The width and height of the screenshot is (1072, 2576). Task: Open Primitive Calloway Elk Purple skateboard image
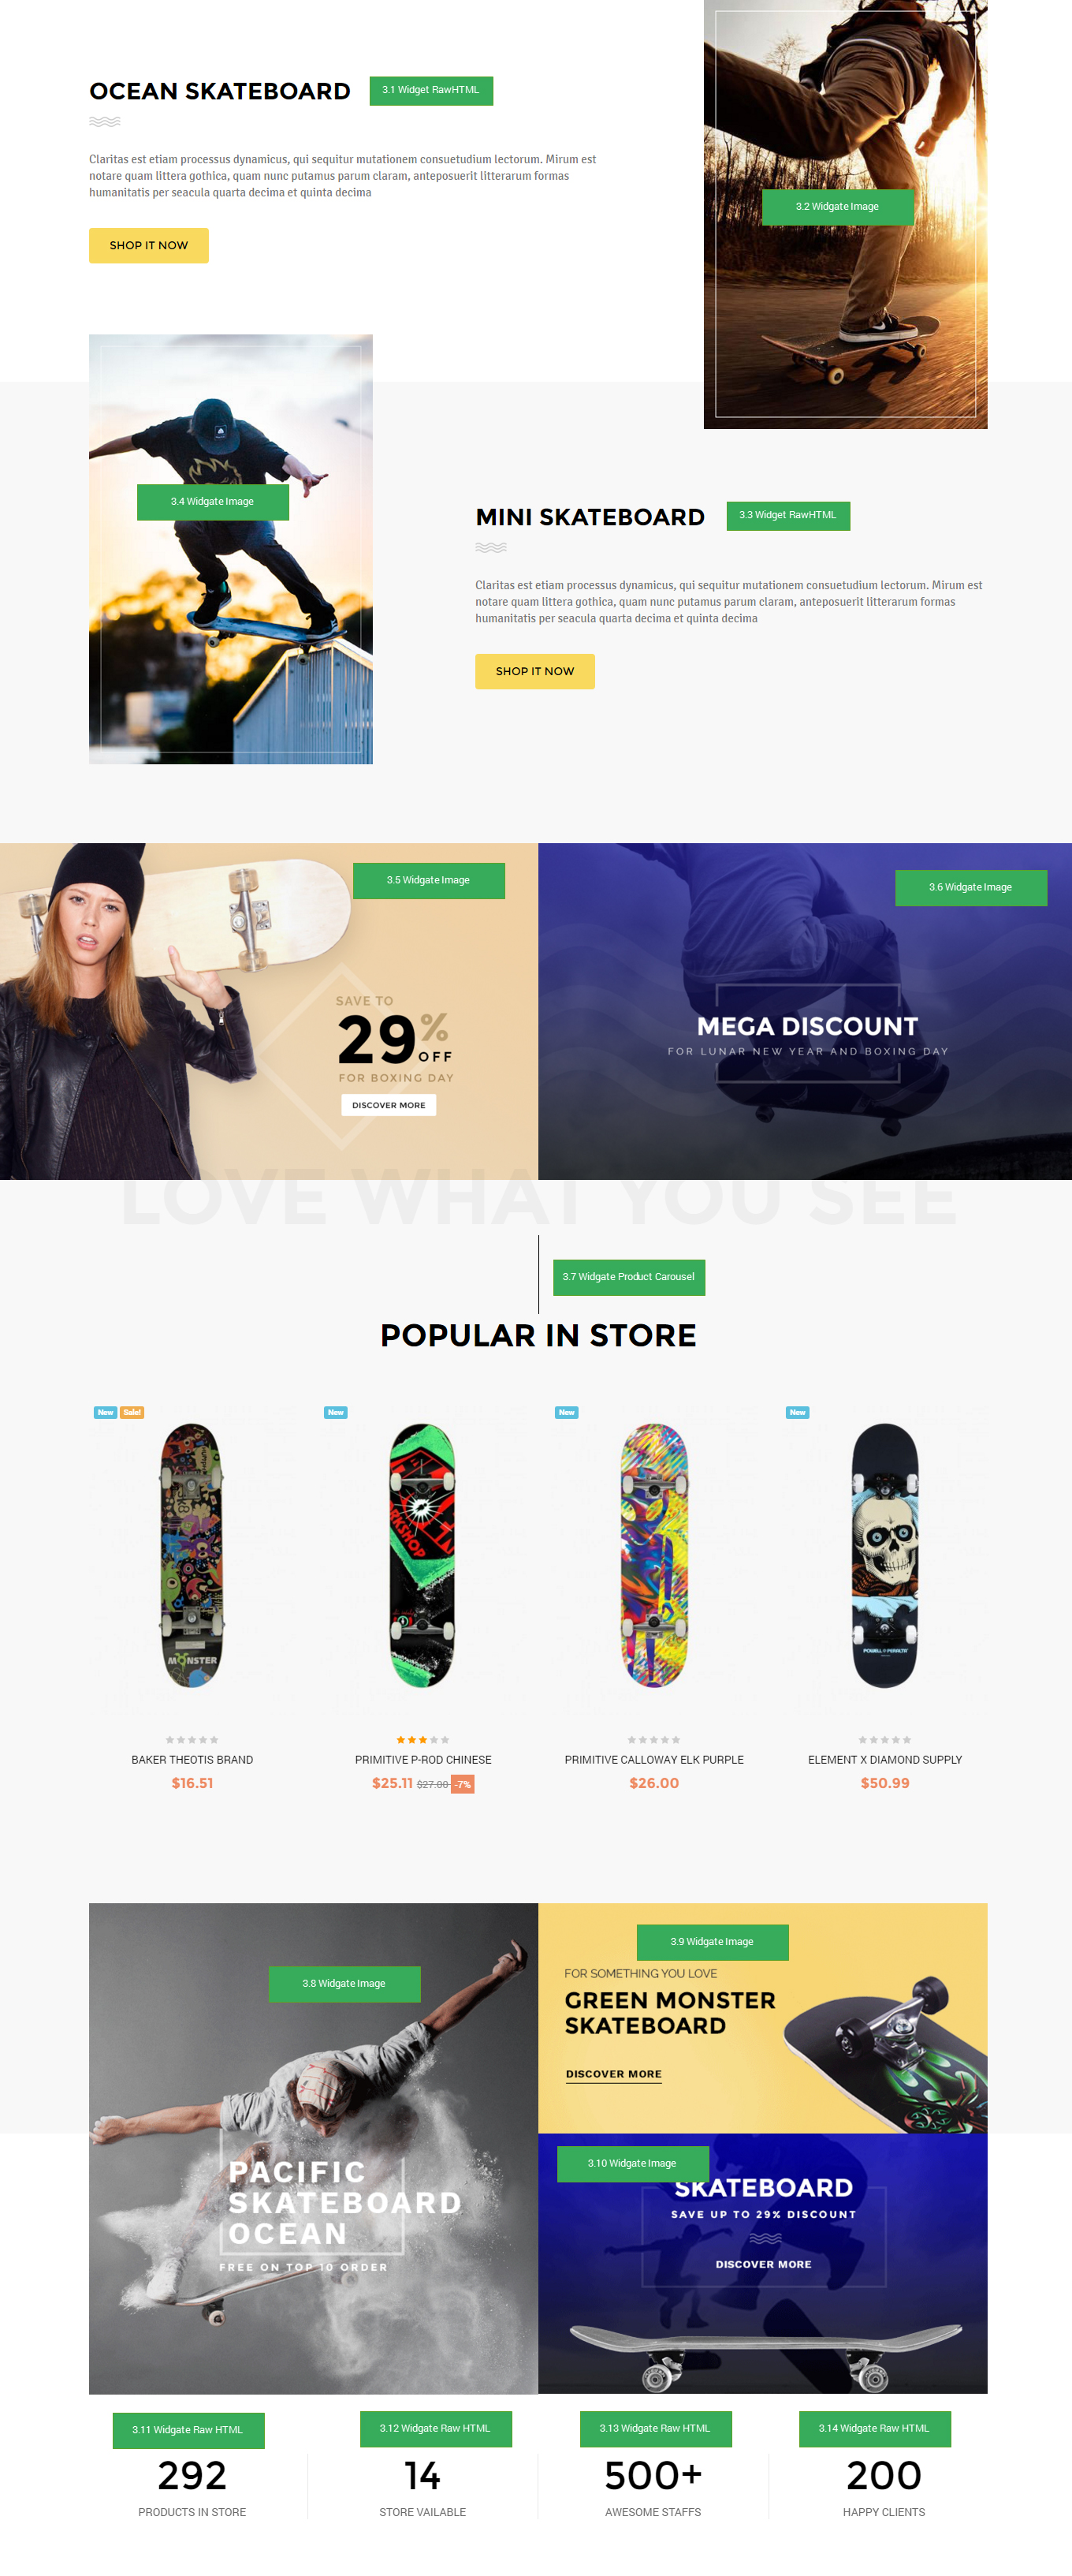point(654,1555)
